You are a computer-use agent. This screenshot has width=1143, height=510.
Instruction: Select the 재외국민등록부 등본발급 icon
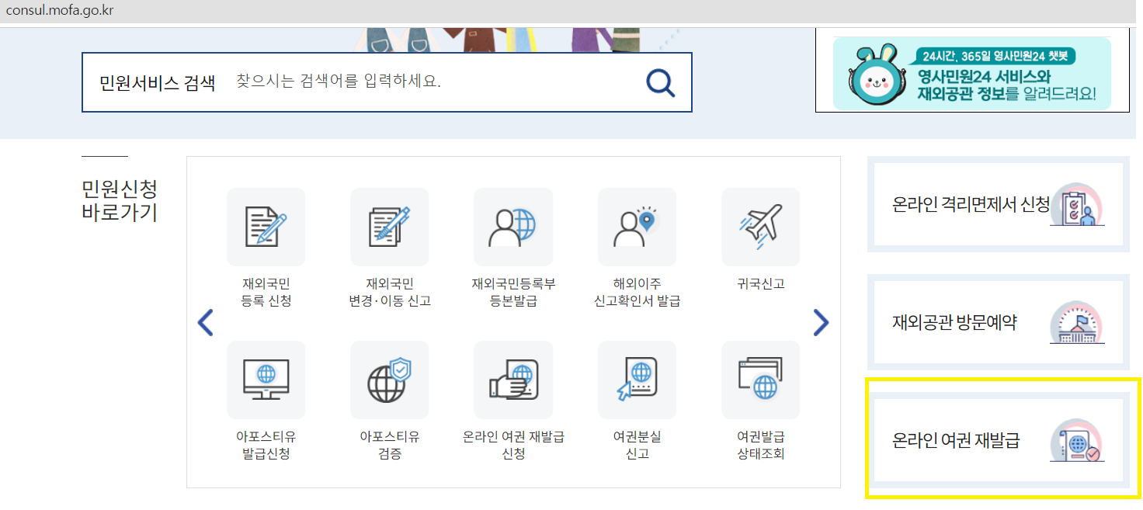click(x=513, y=227)
